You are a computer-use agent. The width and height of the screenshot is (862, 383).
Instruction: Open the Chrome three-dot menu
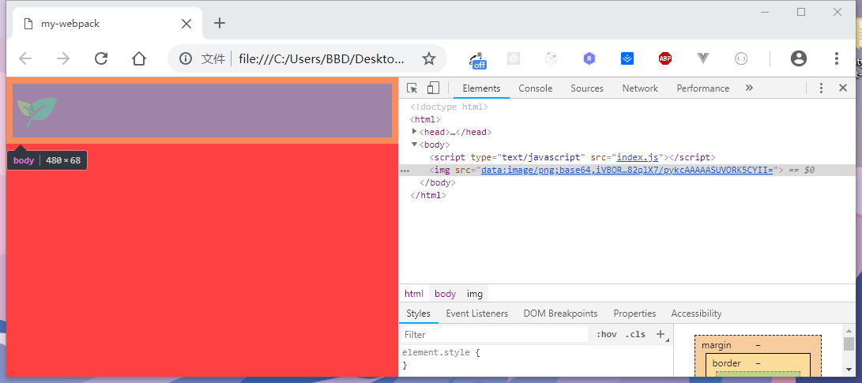click(836, 58)
